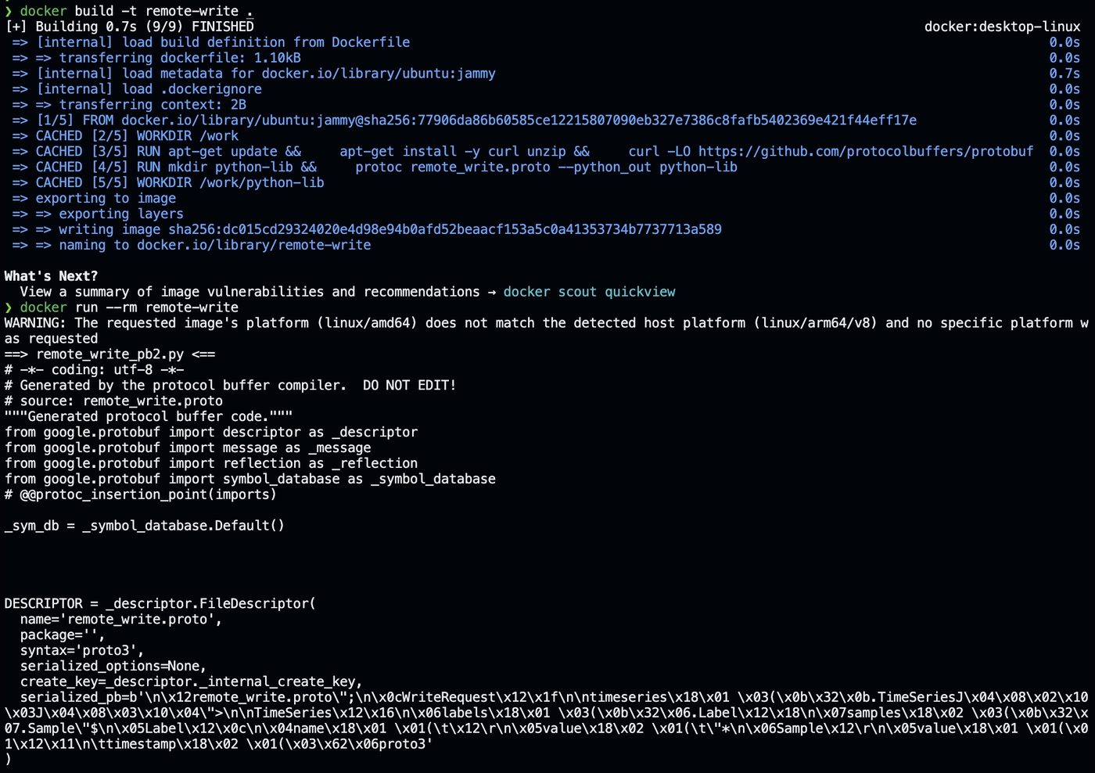Click the writing image sha256 digest
Image resolution: width=1095 pixels, height=773 pixels.
click(444, 229)
